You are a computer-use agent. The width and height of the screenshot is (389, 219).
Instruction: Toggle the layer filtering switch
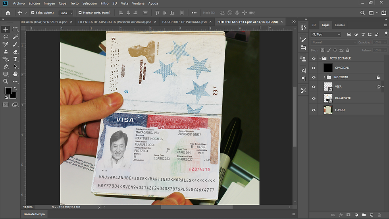(386, 33)
